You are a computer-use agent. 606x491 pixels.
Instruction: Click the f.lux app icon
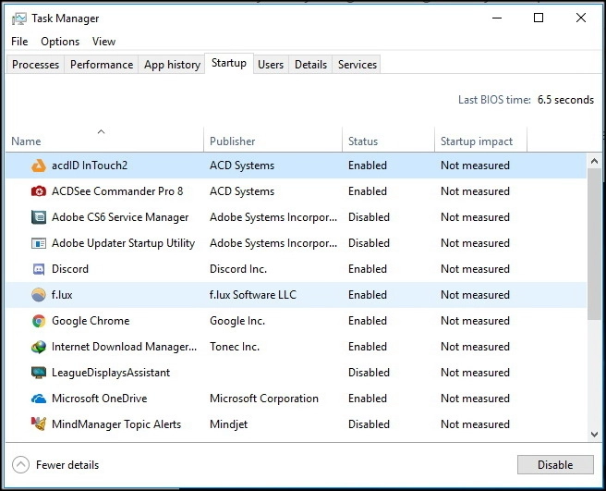(39, 295)
